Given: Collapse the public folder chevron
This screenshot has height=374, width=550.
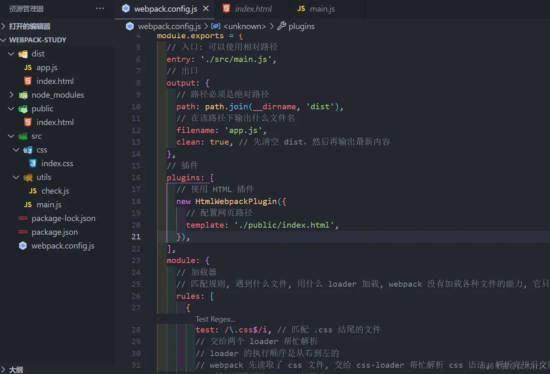Looking at the screenshot, I should click(11, 108).
